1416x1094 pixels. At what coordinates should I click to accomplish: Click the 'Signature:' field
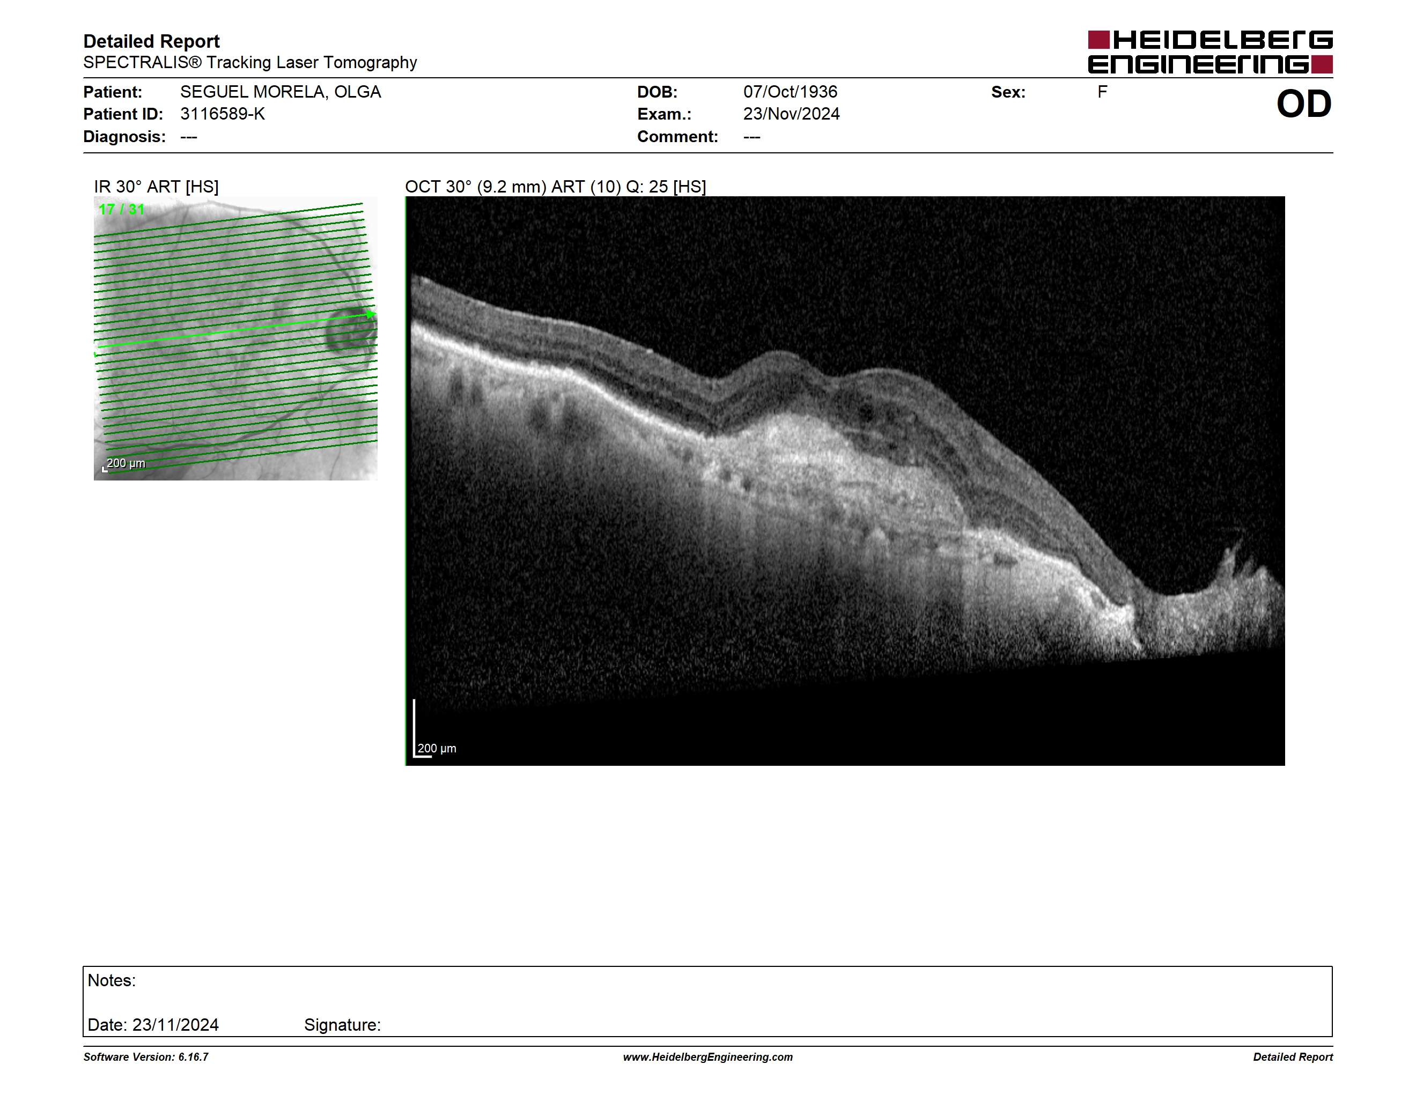[342, 1025]
